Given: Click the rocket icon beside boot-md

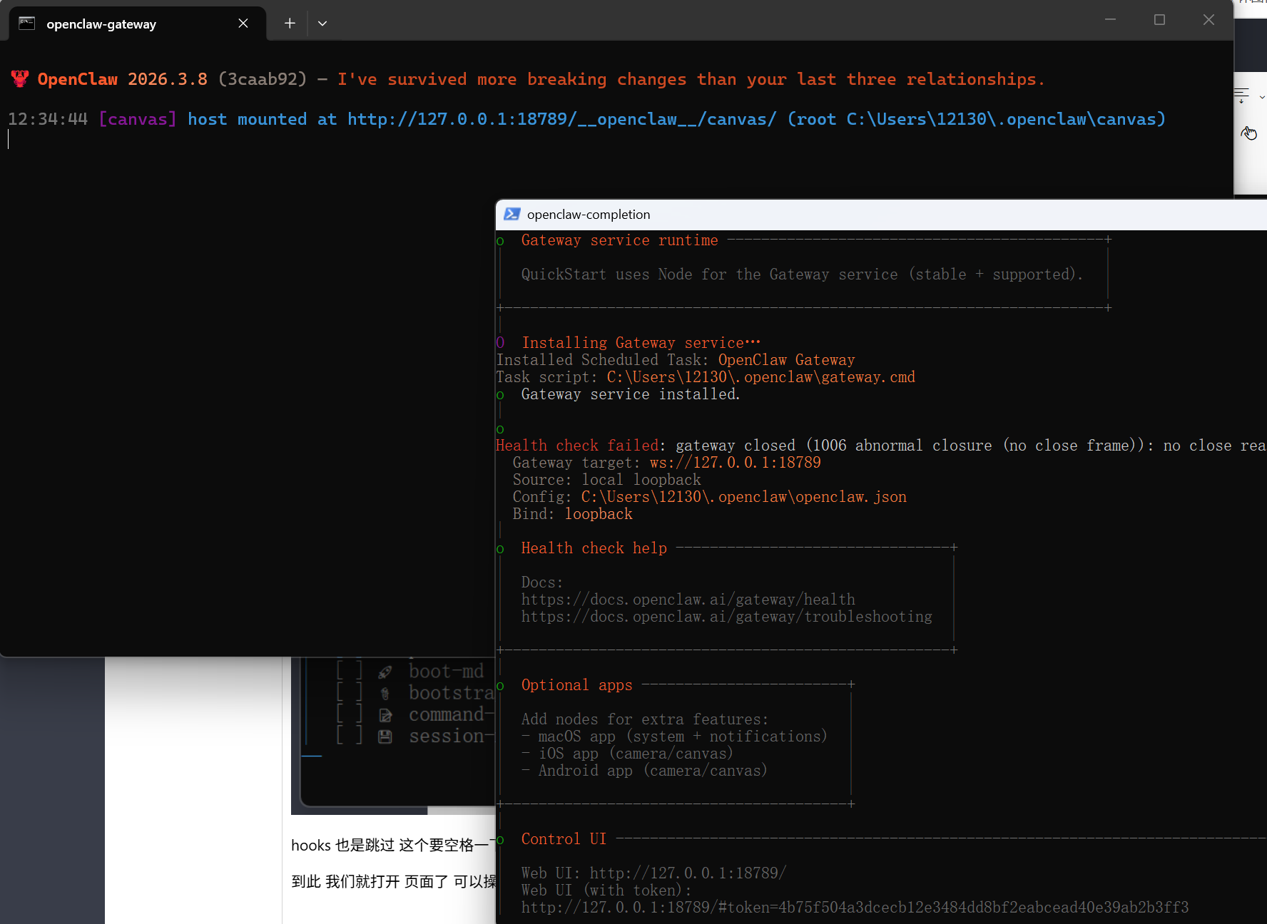Looking at the screenshot, I should pos(385,672).
